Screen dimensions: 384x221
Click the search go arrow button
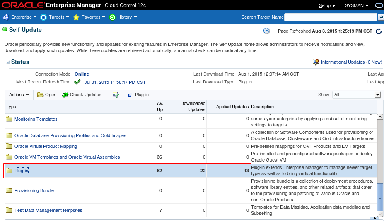[381, 17]
